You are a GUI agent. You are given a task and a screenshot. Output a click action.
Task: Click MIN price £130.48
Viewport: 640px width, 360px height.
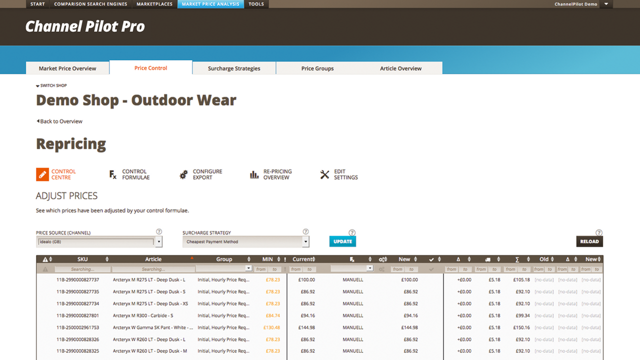[x=271, y=327]
